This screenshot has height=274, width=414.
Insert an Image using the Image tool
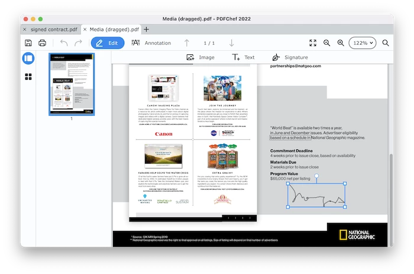pyautogui.click(x=200, y=57)
